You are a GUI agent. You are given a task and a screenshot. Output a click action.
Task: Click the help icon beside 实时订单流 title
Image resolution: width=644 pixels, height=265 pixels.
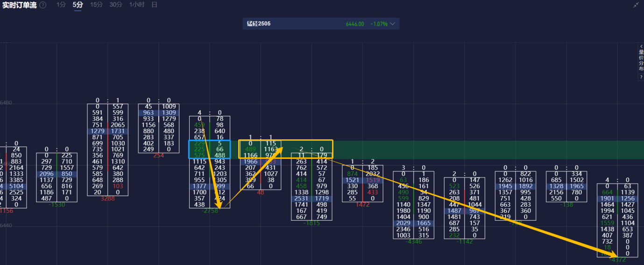43,5
